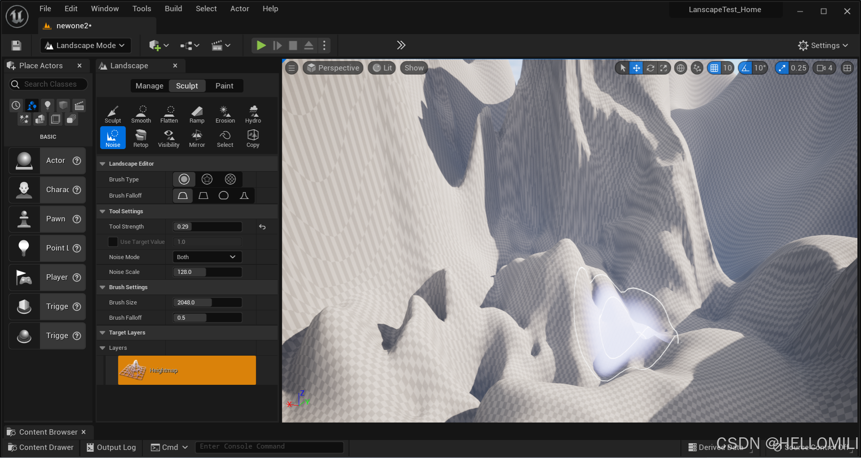861x458 pixels.
Task: Open the Content Drawer
Action: [41, 448]
